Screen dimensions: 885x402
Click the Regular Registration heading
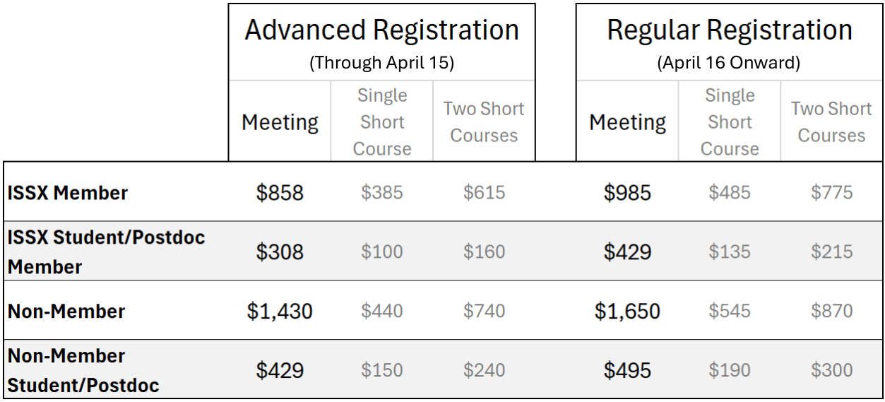coord(730,30)
